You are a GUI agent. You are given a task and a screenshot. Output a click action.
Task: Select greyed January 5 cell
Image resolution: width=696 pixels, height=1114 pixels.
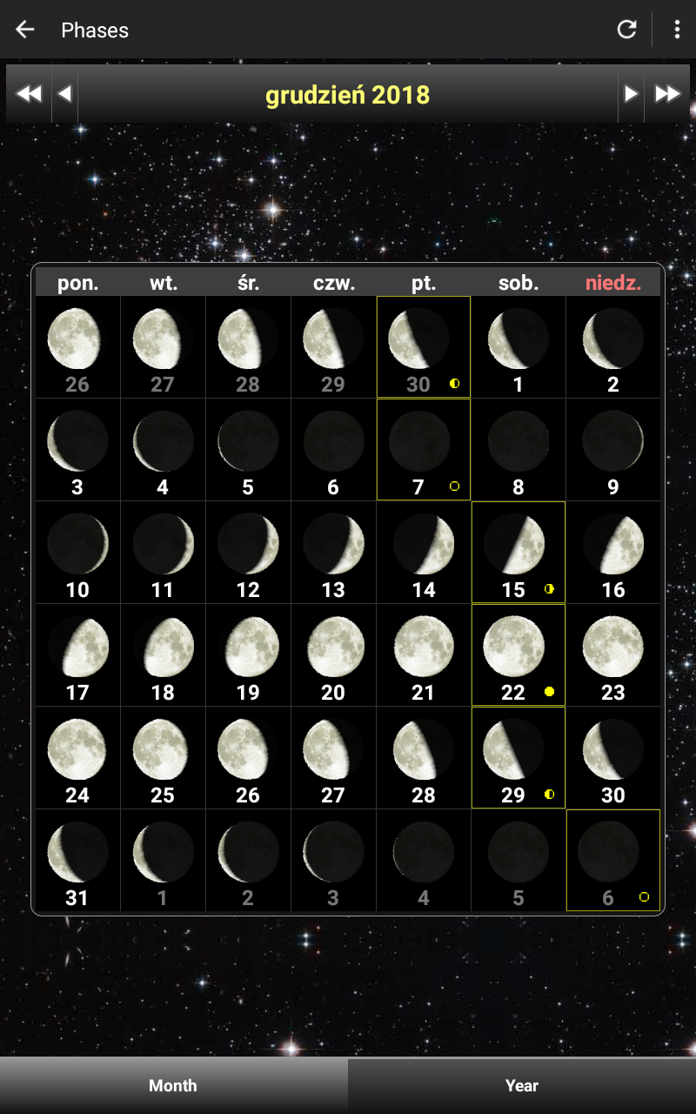[519, 860]
